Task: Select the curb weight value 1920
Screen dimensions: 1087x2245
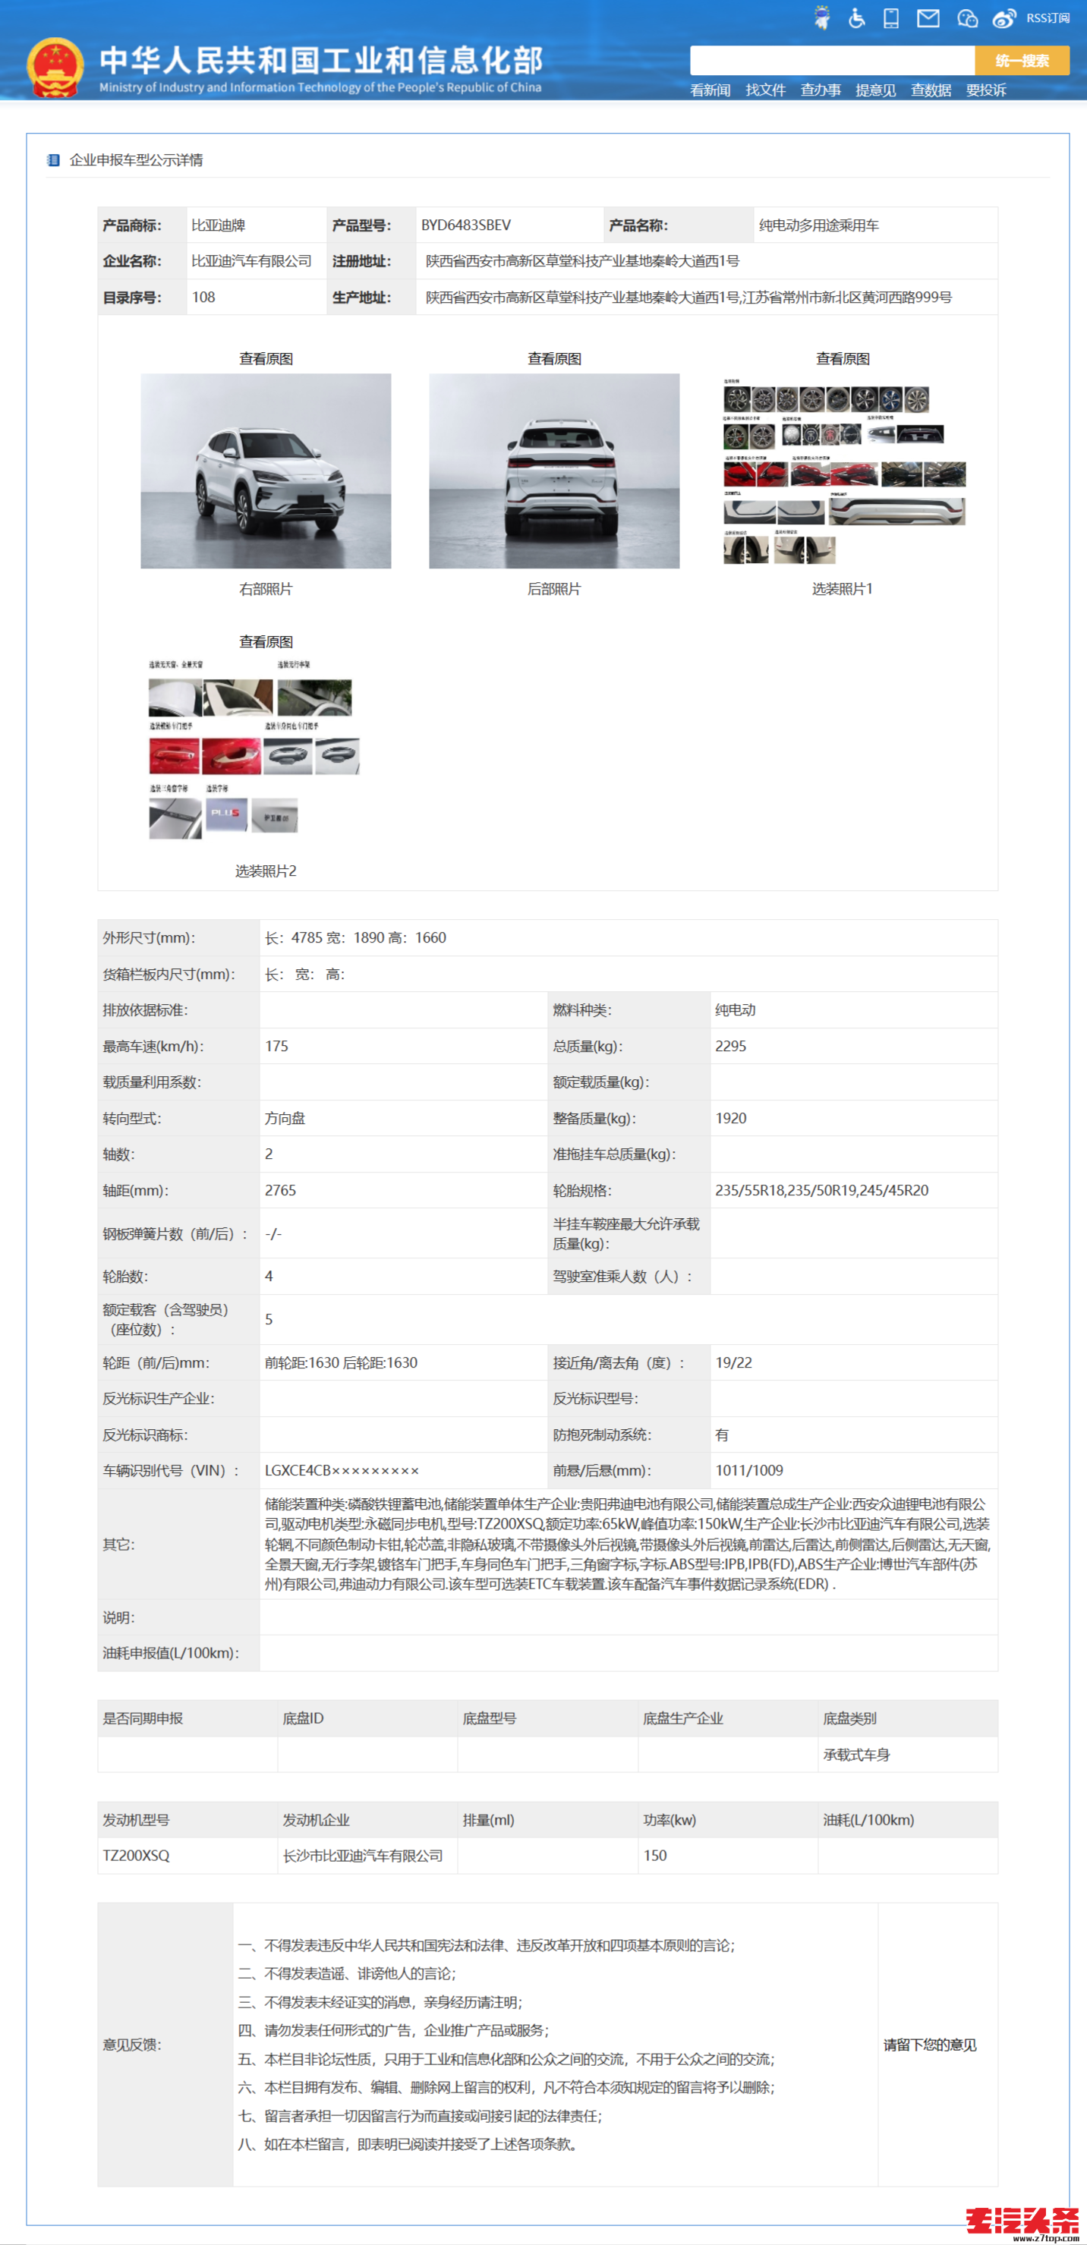Action: click(730, 1118)
